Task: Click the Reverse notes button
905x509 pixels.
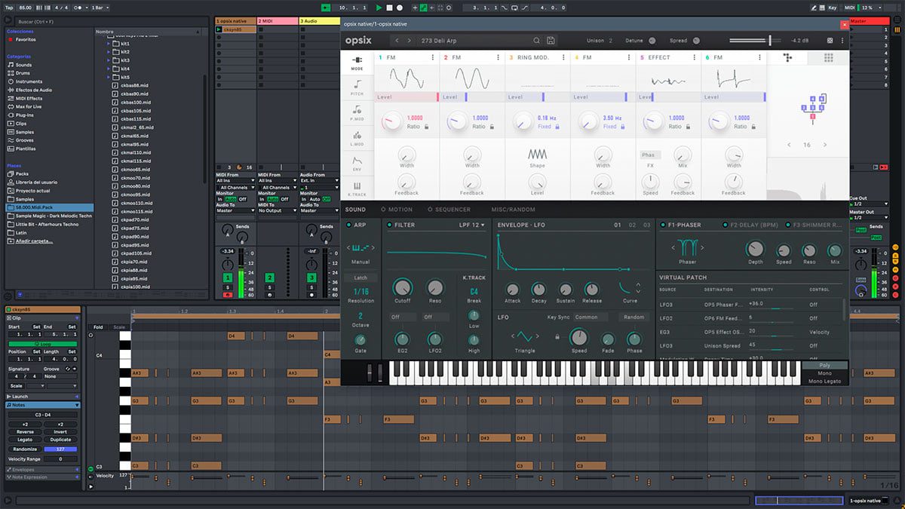Action: pos(25,432)
